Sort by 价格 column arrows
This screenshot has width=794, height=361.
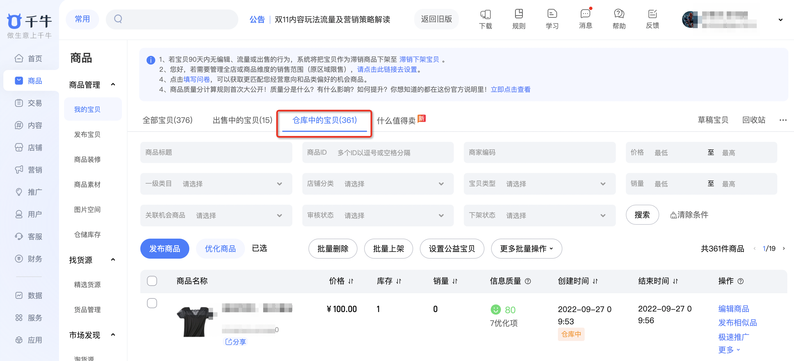pos(351,281)
